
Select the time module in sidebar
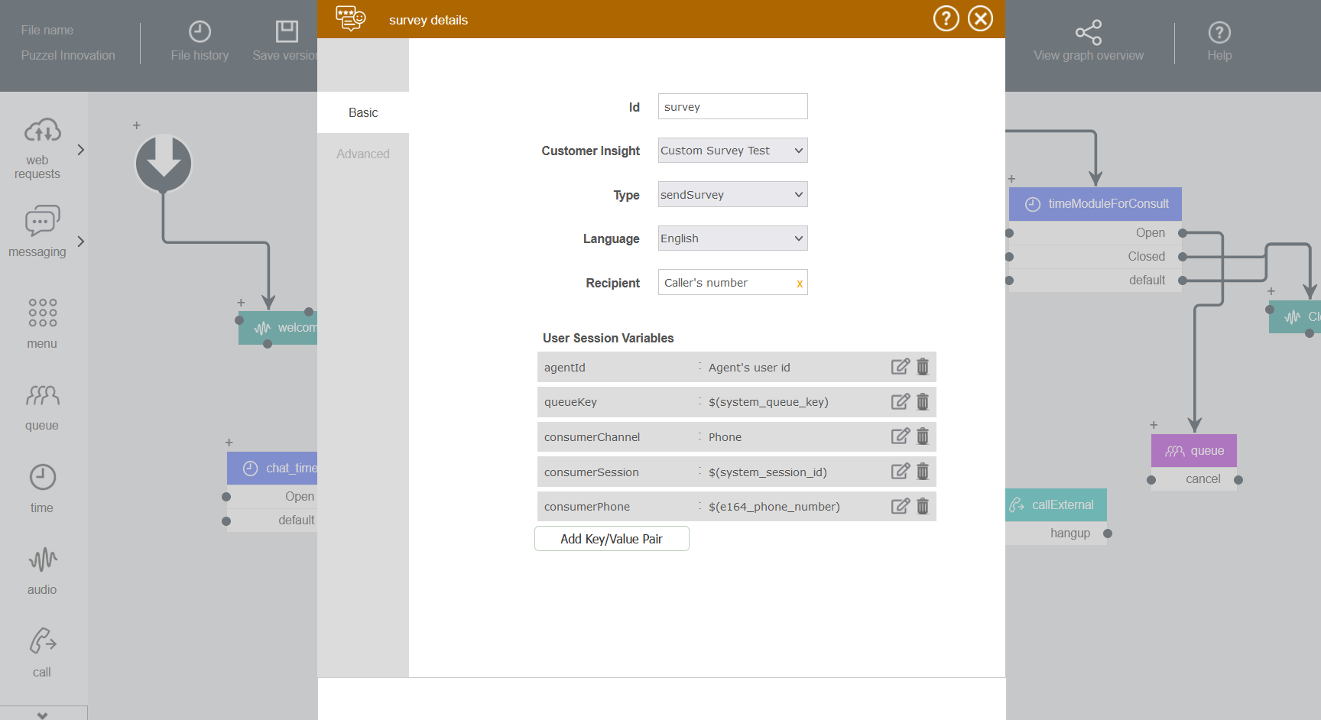pyautogui.click(x=42, y=488)
